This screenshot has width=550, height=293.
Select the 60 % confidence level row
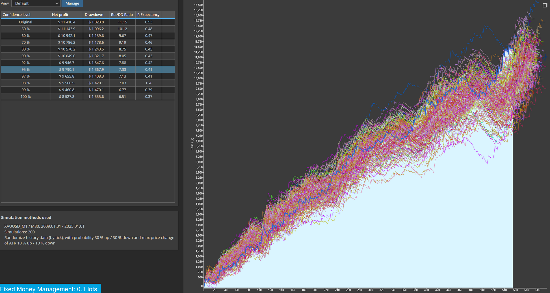88,36
